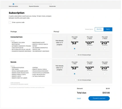
Task: Check the Enter a promo code checkbox
Action: click(10, 23)
